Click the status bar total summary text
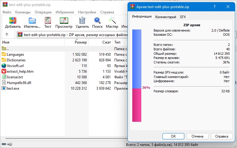Screen dimensions: 237x148 (162, 145)
